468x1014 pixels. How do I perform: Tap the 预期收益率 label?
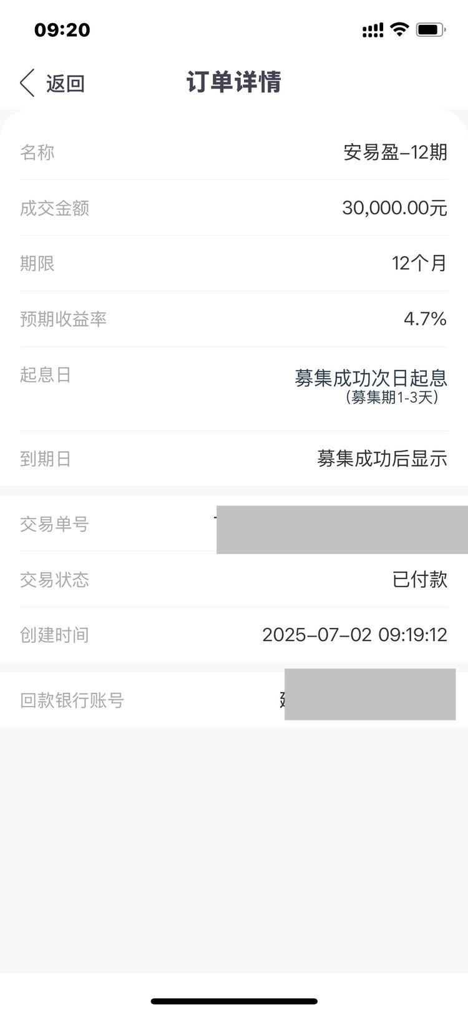[x=63, y=319]
